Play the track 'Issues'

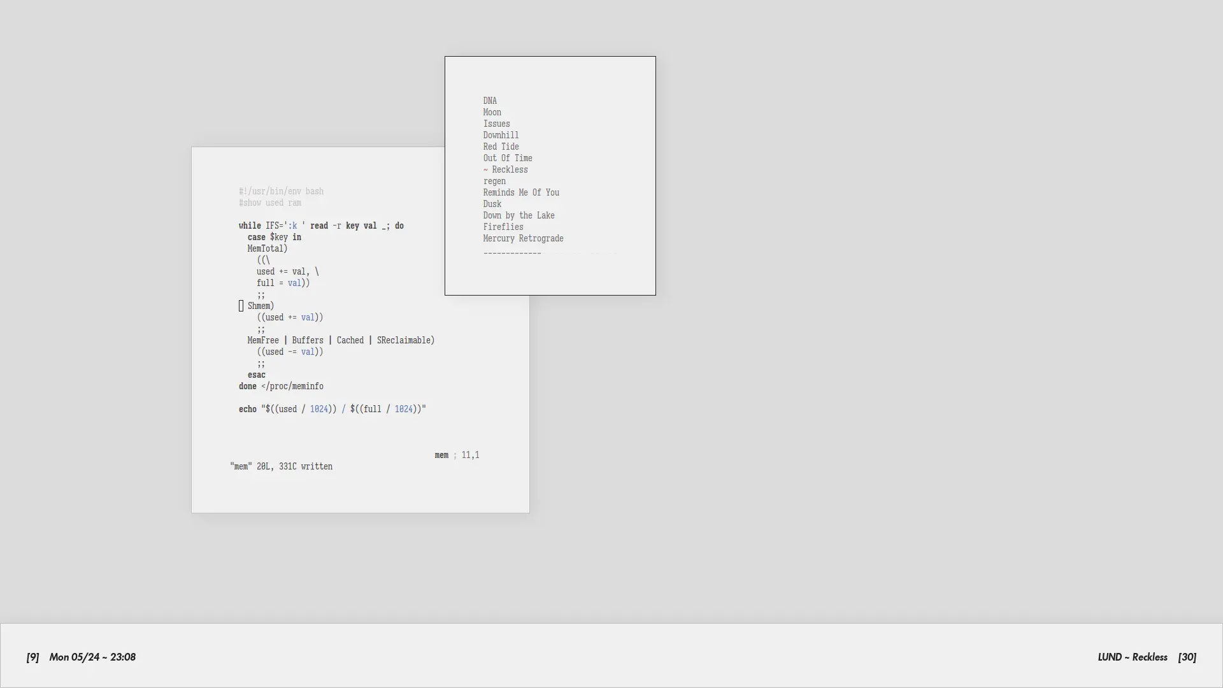tap(496, 124)
